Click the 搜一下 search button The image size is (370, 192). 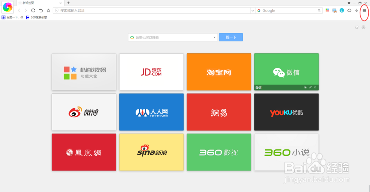point(231,37)
